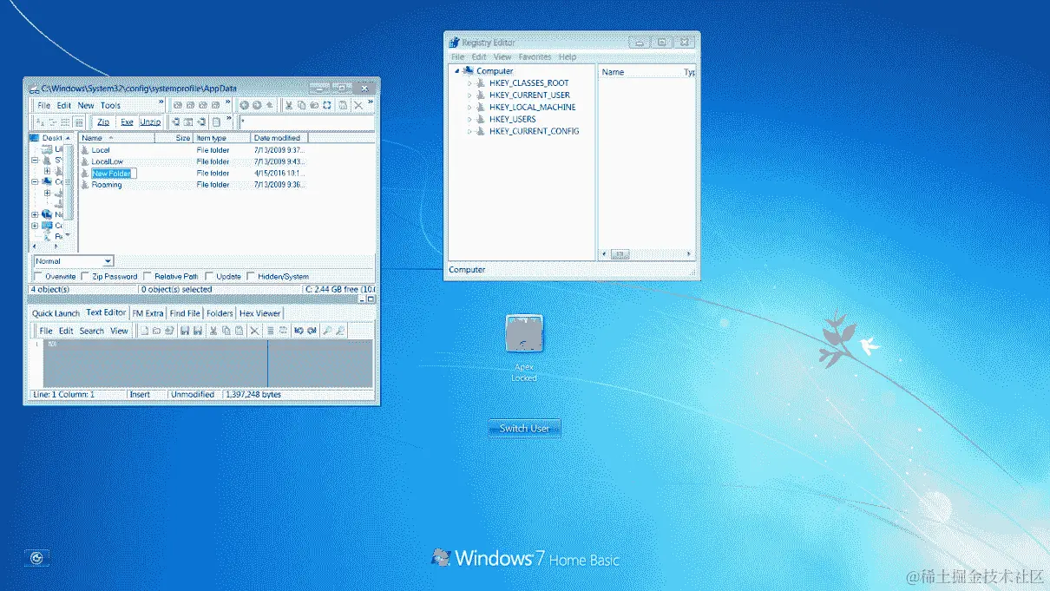Screen dimensions: 1050x591
Task: Toggle the Hidden/System checkbox
Action: tap(251, 277)
